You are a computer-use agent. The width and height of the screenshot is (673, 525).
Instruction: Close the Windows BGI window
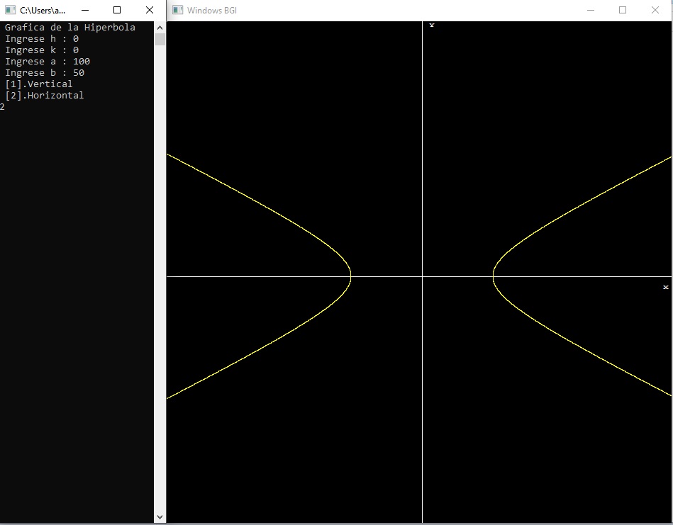(x=655, y=10)
